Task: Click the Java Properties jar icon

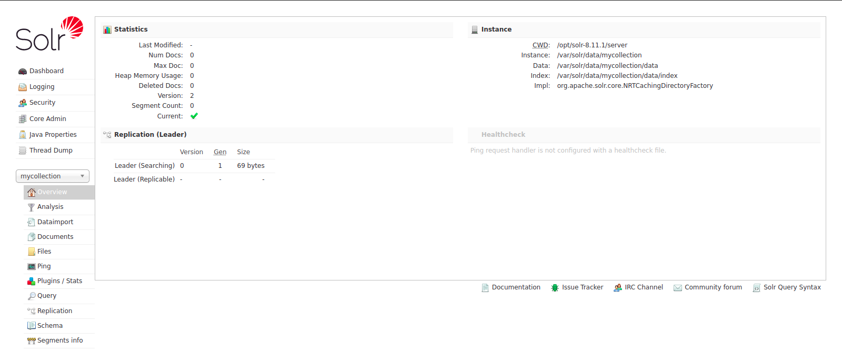Action: [x=23, y=135]
